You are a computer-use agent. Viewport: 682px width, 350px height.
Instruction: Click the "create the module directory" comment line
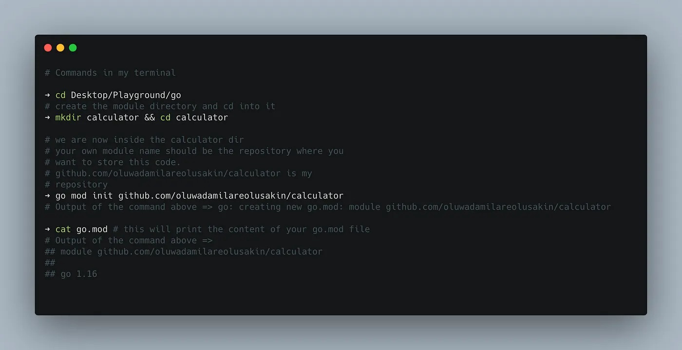click(160, 106)
